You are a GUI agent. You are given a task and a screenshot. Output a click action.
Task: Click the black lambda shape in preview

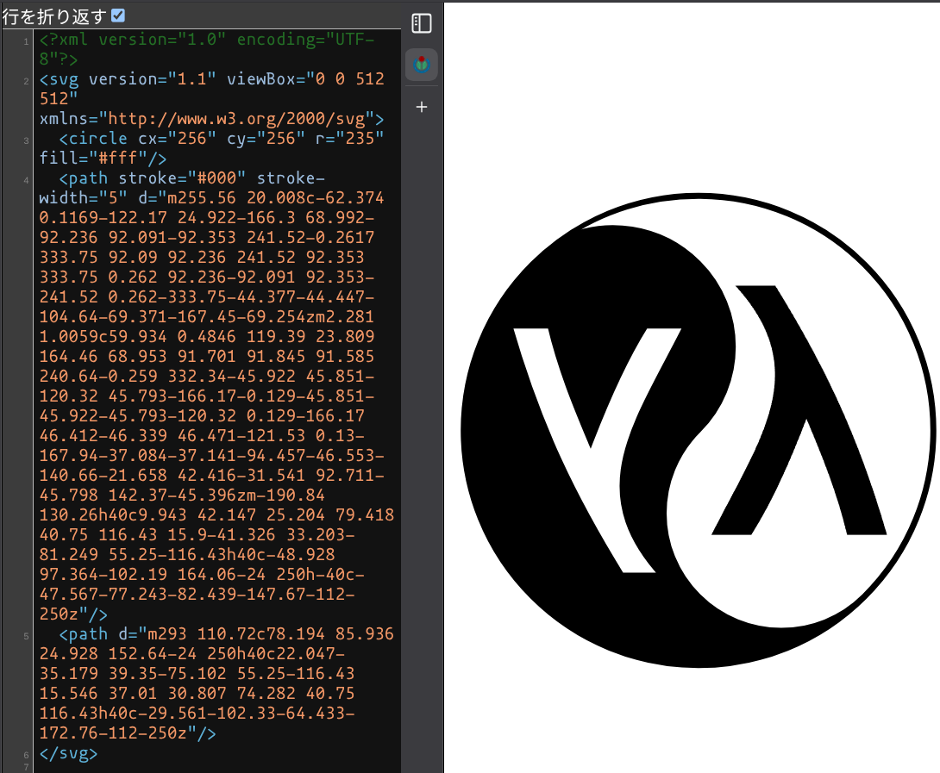tap(799, 410)
